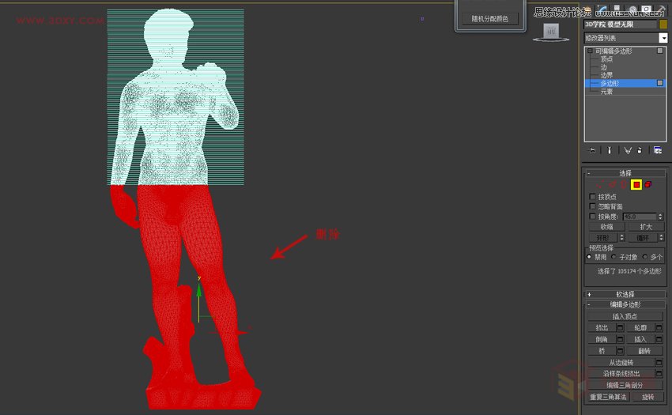Screen dimensions: 672x415
Task: Open the Hierarchy command panel tab
Action: click(x=617, y=9)
